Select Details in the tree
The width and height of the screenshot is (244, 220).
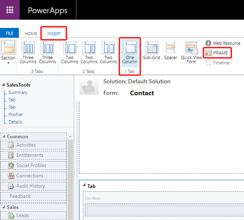tap(15, 122)
